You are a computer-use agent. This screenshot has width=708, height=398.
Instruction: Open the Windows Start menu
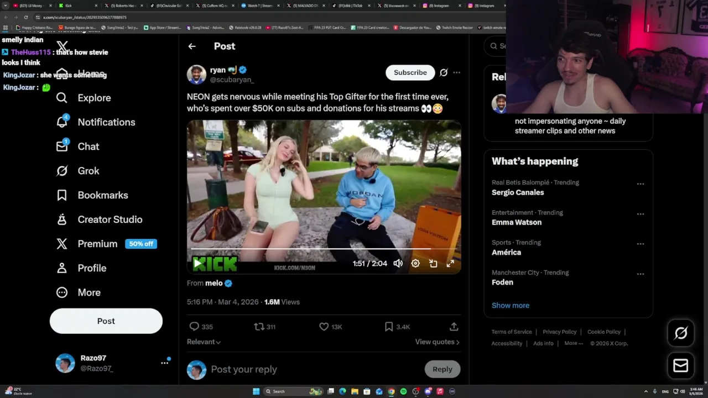[x=256, y=391]
